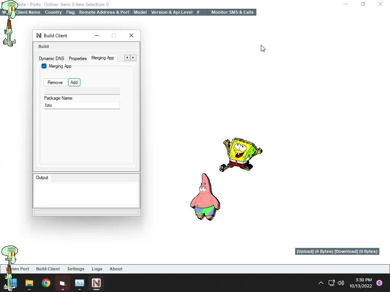Click the left tab scroll arrow
The width and height of the screenshot is (390, 292).
127,58
